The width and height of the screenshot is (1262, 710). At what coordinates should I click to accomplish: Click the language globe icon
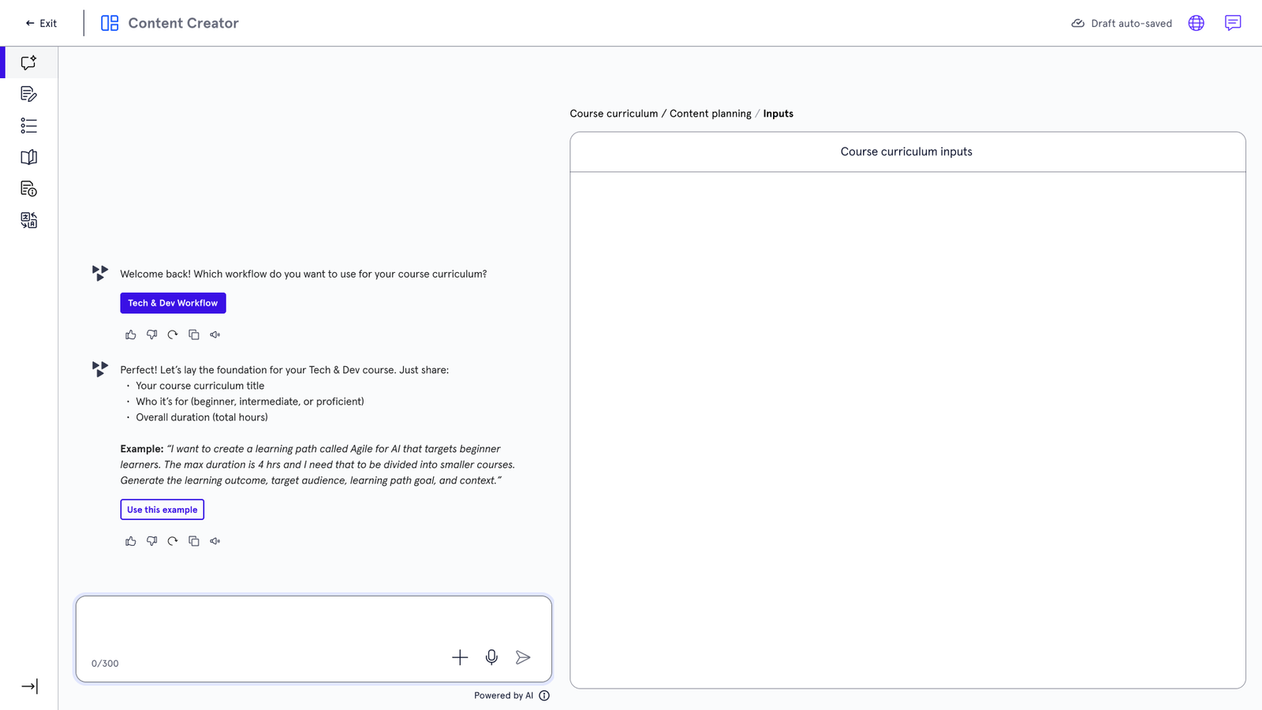coord(1197,23)
